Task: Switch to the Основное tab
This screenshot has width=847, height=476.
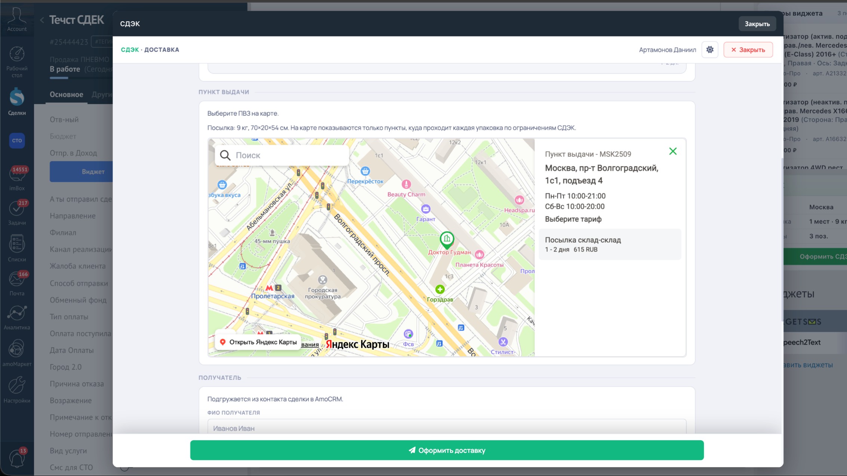Action: [x=67, y=94]
